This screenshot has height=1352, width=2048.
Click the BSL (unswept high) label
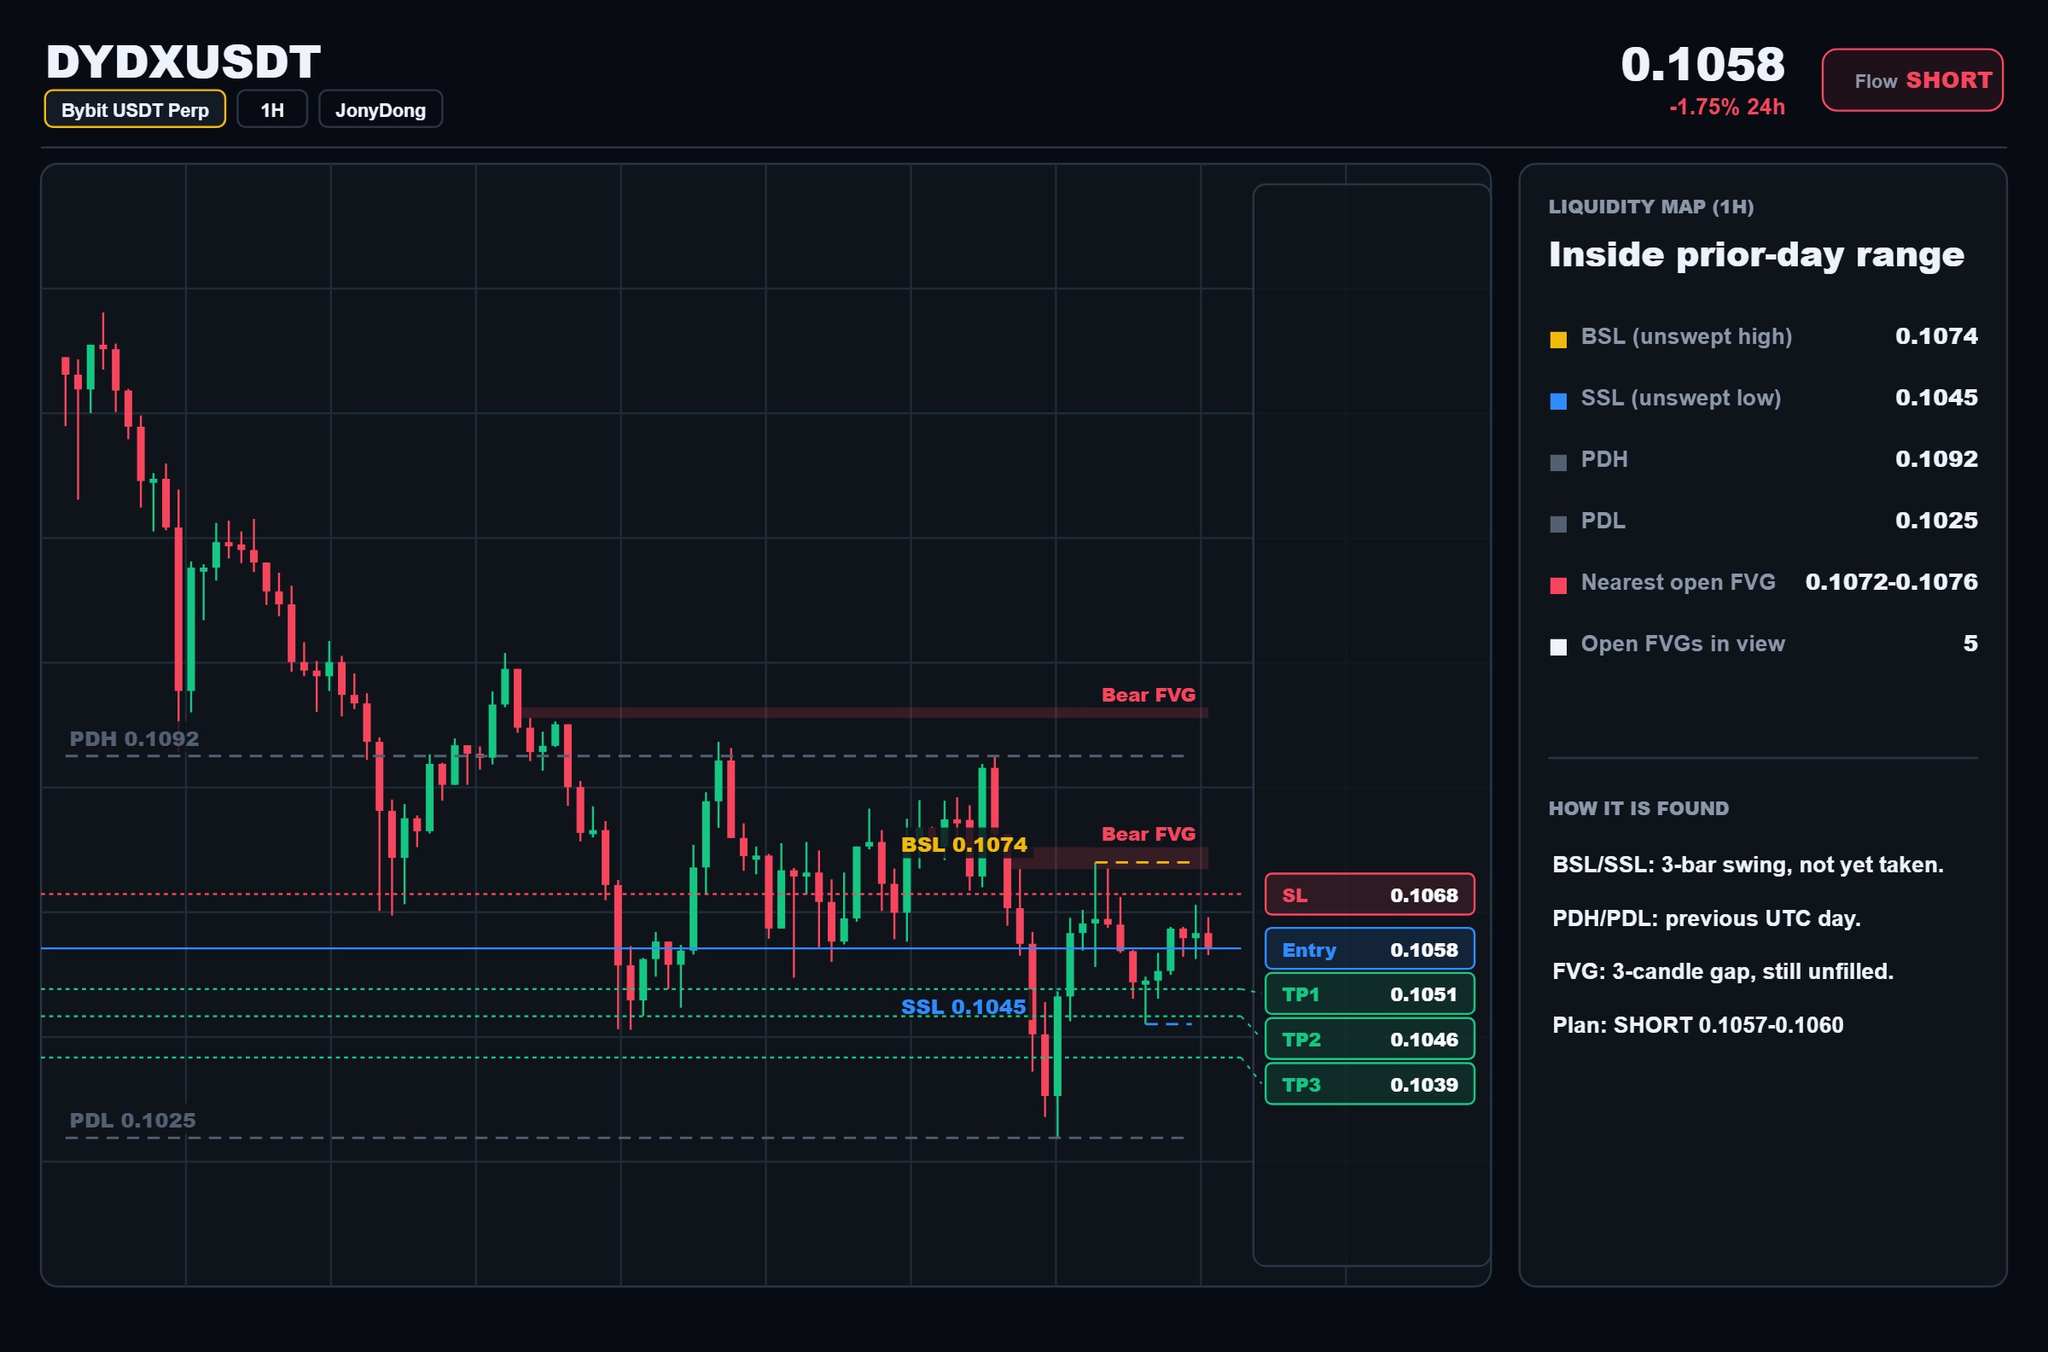click(x=1686, y=336)
